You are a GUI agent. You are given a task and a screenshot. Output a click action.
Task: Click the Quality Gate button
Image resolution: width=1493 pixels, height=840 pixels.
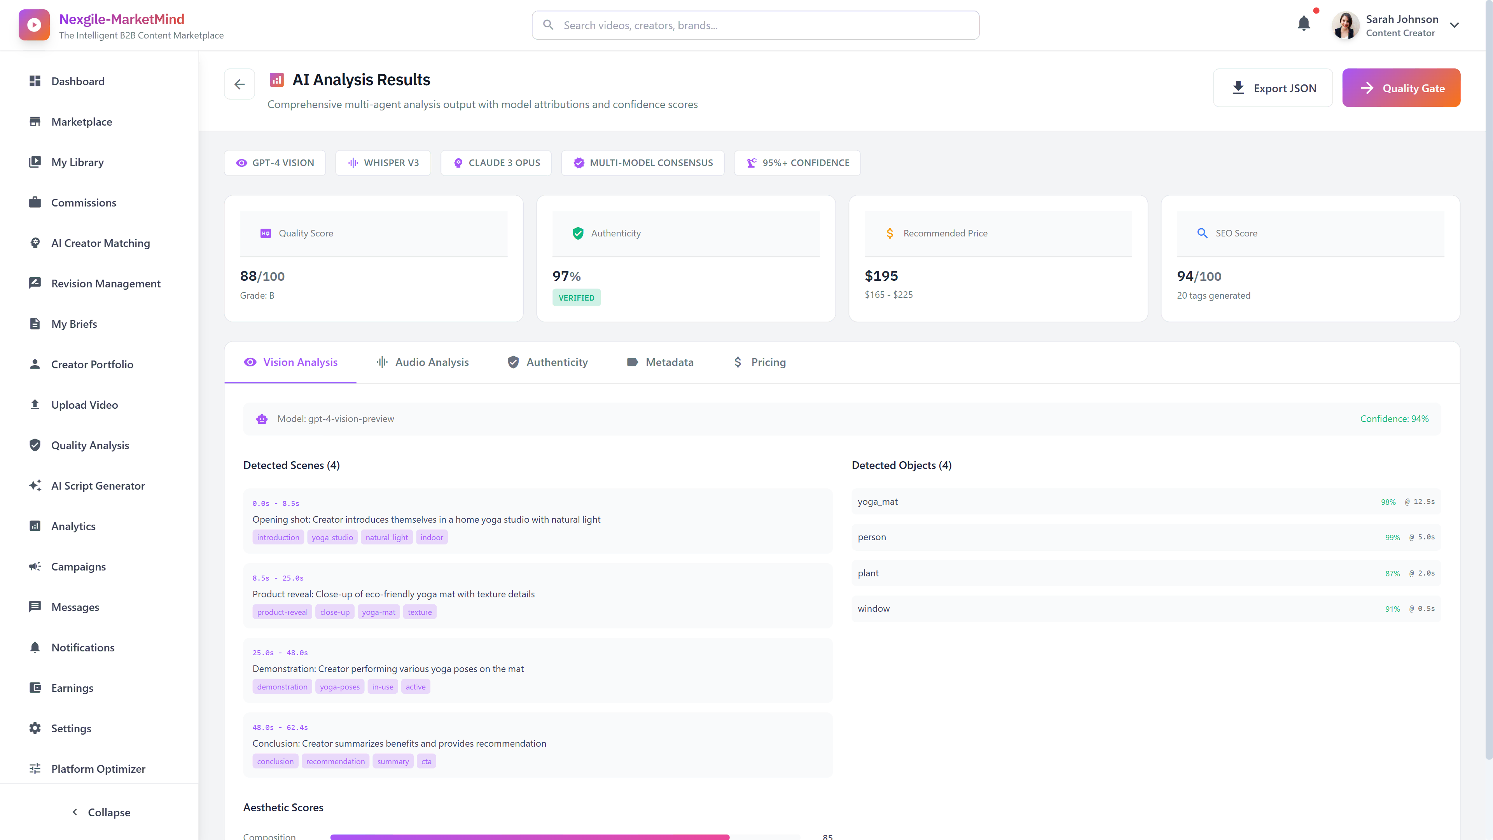pyautogui.click(x=1401, y=87)
